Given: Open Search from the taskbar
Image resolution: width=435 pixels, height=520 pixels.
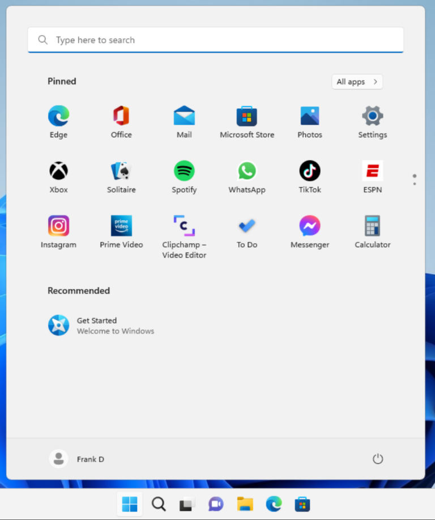Looking at the screenshot, I should coord(159,504).
